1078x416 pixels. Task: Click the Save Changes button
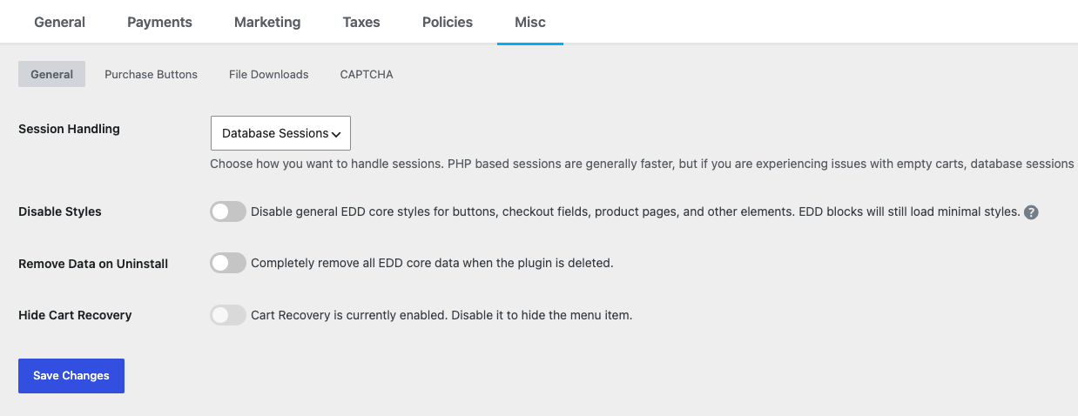(x=71, y=376)
